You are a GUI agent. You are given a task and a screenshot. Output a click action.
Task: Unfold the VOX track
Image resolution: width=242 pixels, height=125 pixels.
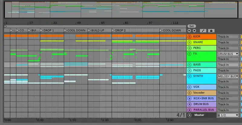pyautogui.click(x=190, y=87)
